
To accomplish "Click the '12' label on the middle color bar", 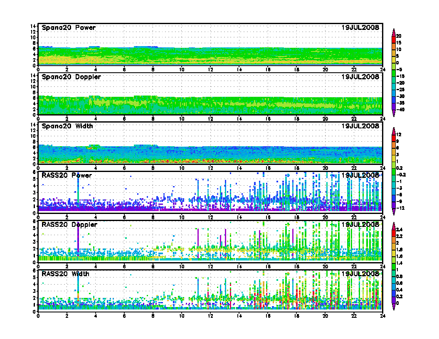I will [399, 135].
